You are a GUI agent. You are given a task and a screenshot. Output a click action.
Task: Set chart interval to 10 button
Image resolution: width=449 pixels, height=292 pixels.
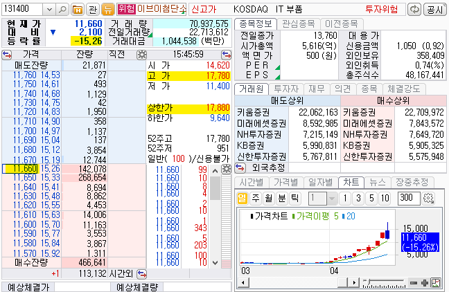point(385,198)
